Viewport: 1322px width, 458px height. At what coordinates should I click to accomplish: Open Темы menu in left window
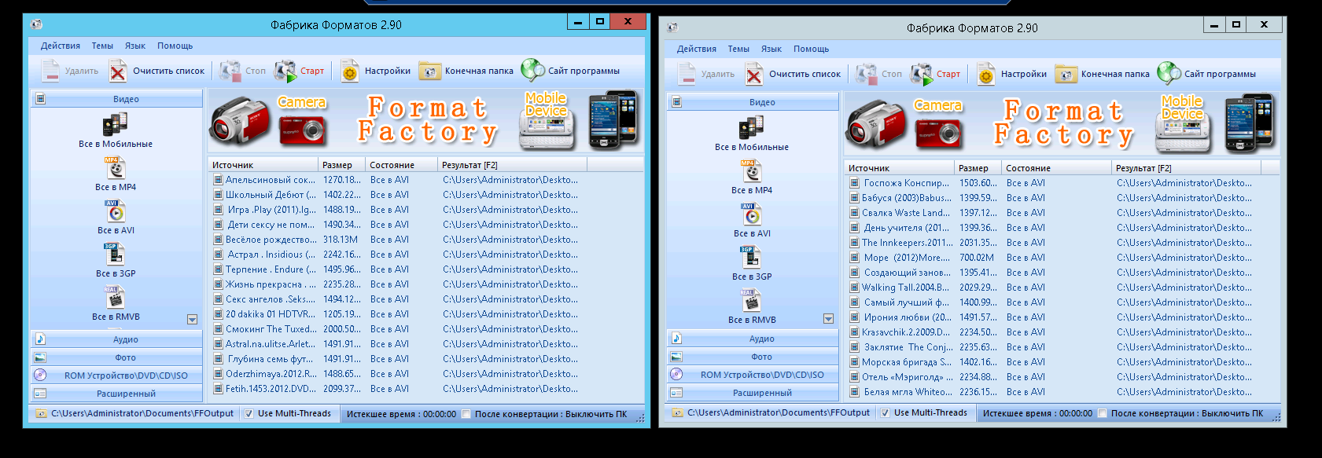(x=102, y=46)
